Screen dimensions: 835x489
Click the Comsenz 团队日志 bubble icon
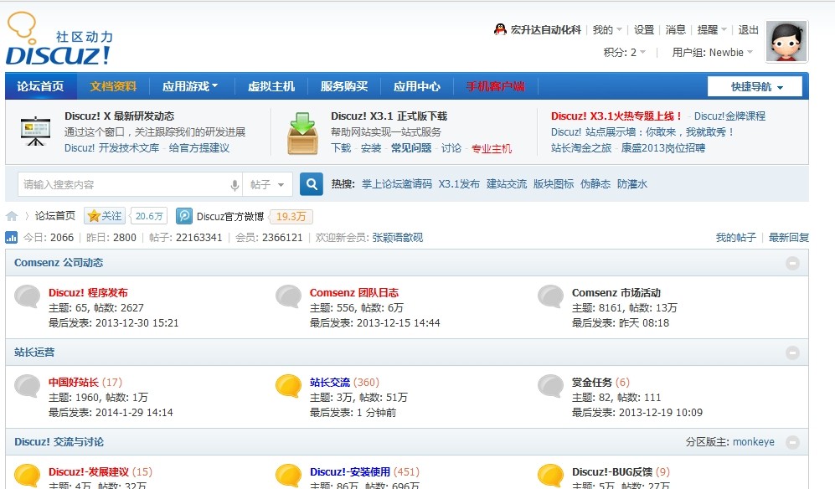click(x=289, y=296)
